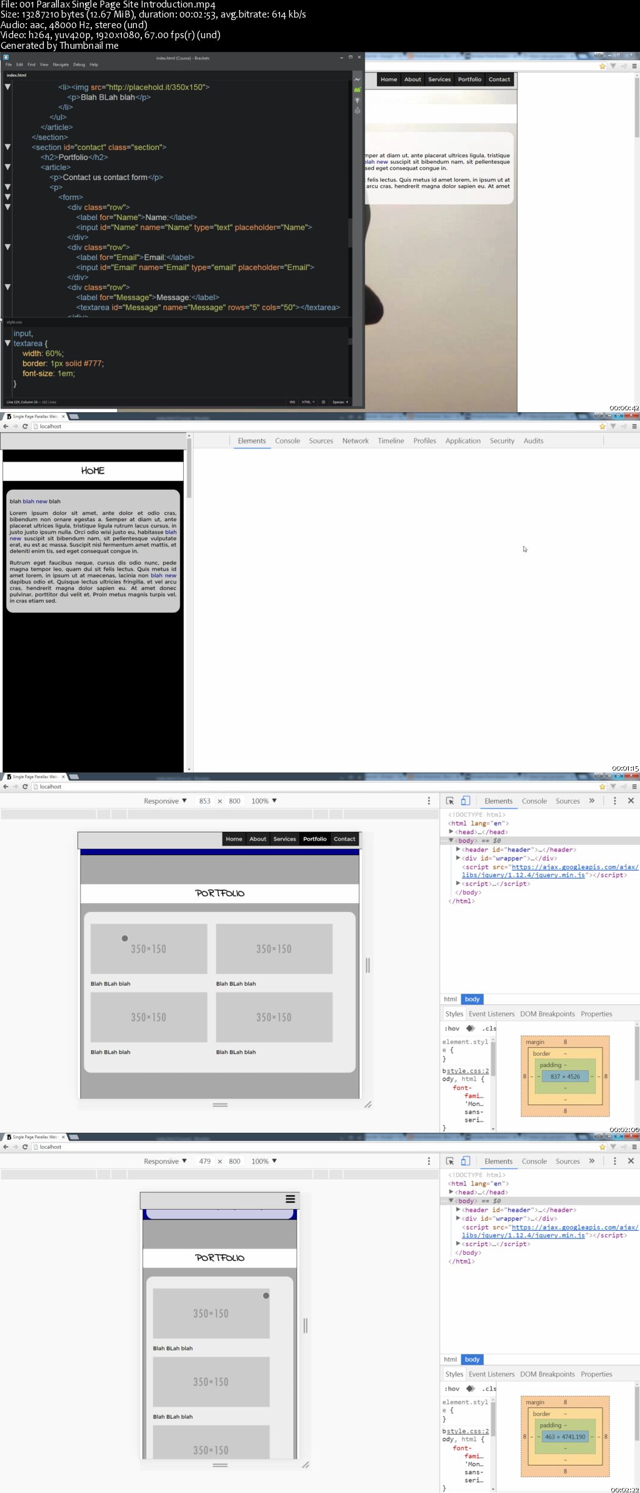Open the DevTools Timeline tab
Image resolution: width=640 pixels, height=1493 pixels.
pyautogui.click(x=391, y=441)
